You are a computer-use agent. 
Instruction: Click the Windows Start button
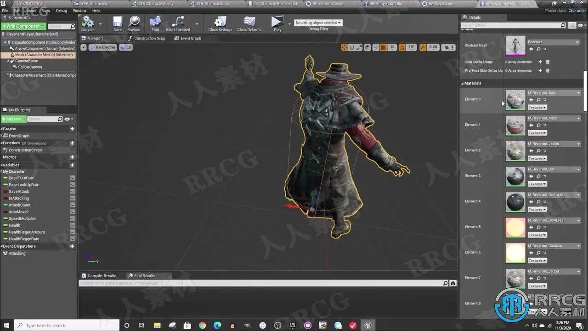click(7, 325)
